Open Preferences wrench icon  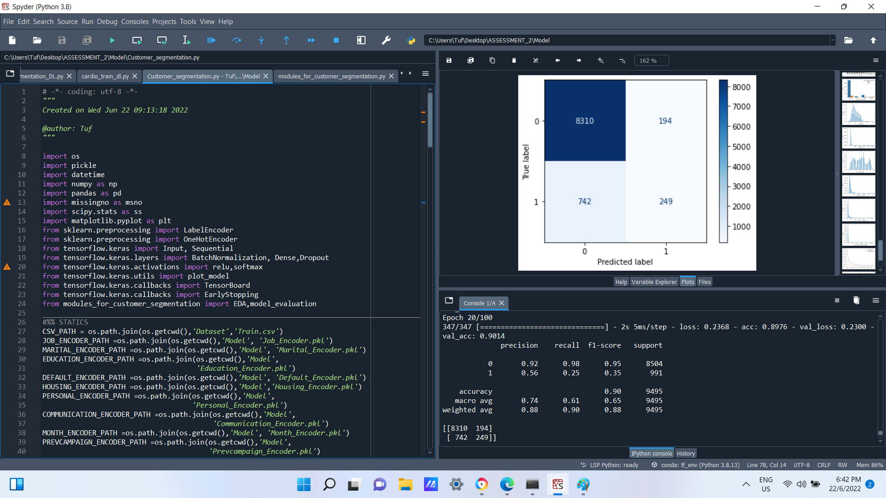coord(386,41)
